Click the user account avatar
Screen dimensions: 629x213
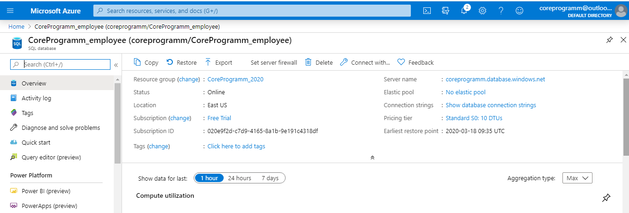(621, 11)
